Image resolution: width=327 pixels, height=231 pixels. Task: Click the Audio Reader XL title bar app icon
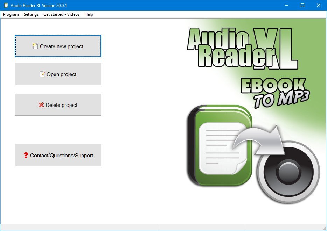pyautogui.click(x=6, y=5)
